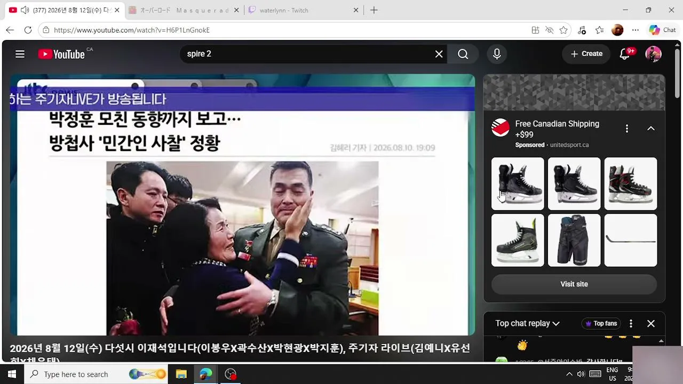Open ad options three-dot menu

pyautogui.click(x=627, y=129)
